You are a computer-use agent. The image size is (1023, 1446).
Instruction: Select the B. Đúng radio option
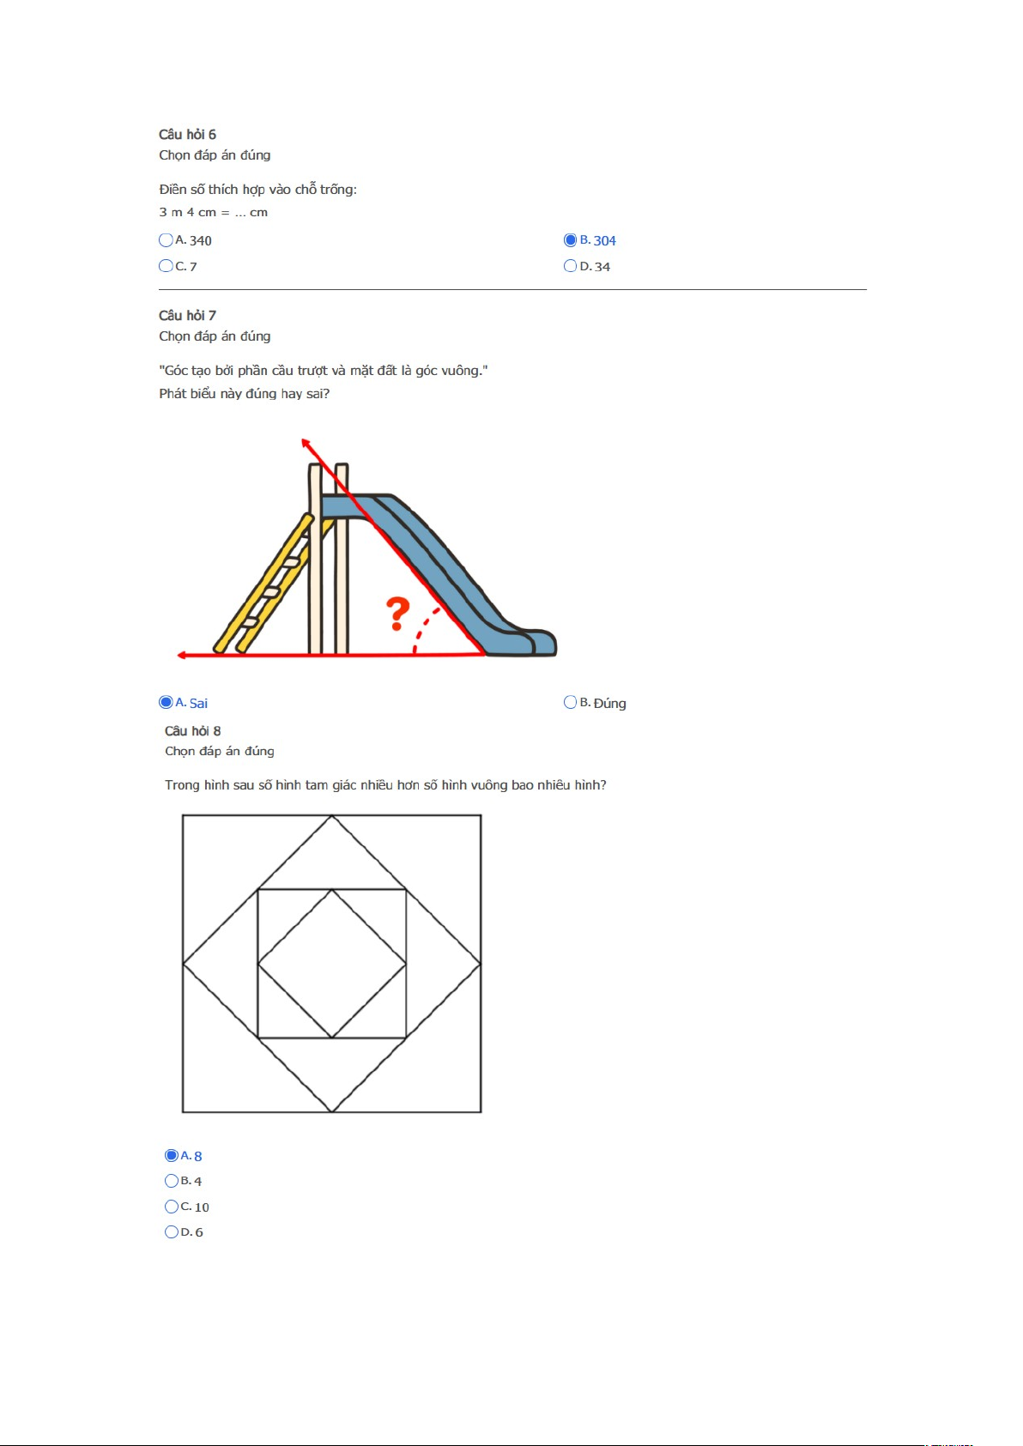pos(571,702)
